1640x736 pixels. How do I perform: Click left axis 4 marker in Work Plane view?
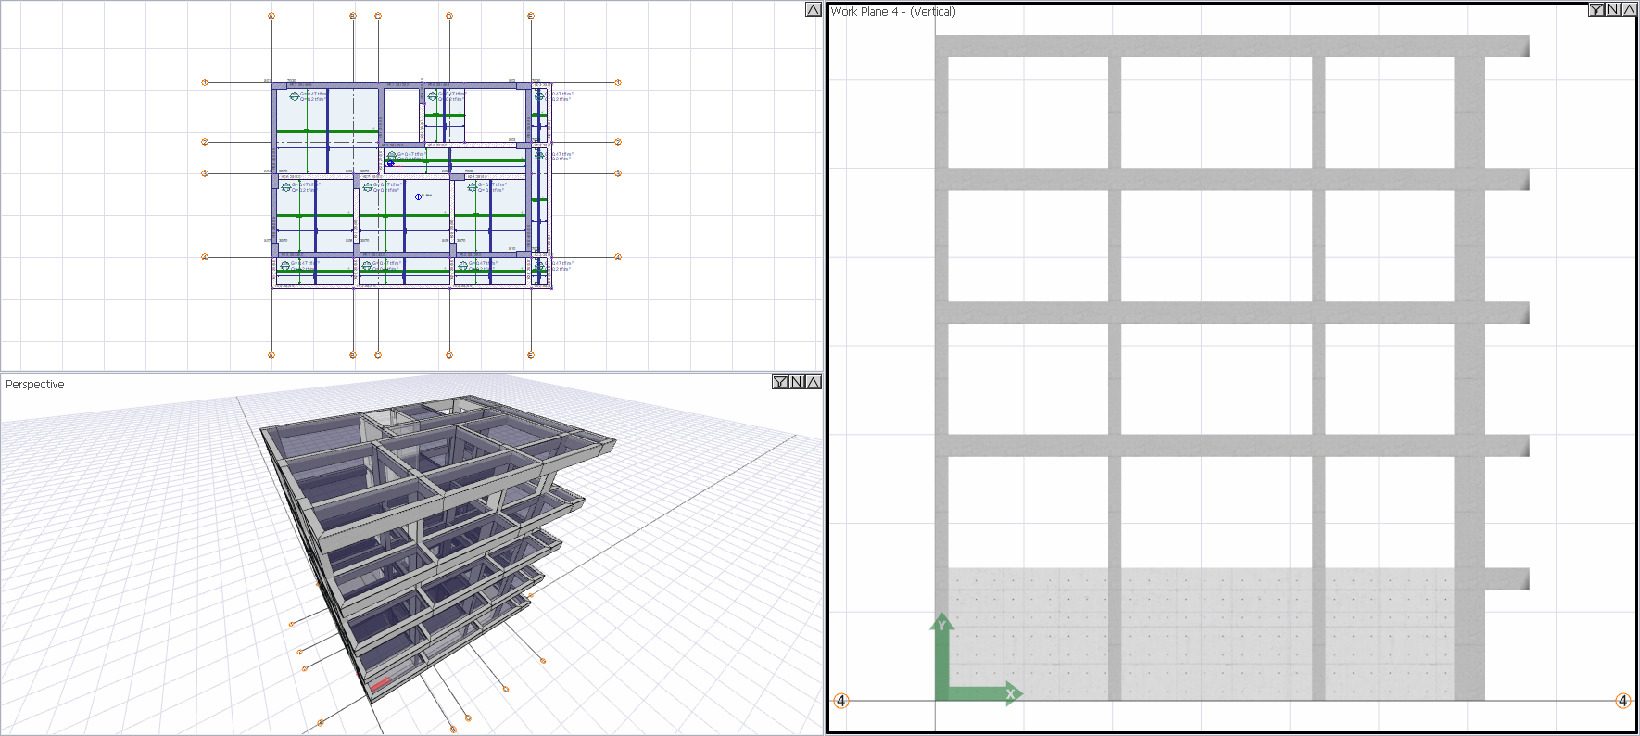tap(841, 701)
